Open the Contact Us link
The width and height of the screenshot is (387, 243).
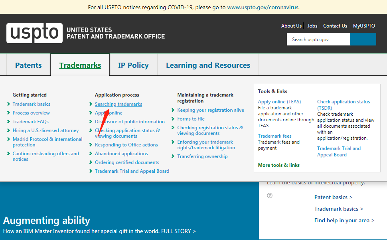(335, 26)
